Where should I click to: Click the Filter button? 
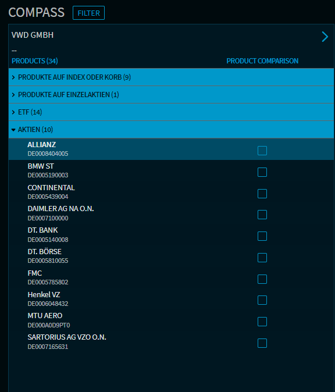(88, 13)
